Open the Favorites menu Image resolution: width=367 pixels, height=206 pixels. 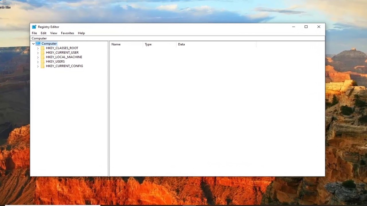pyautogui.click(x=67, y=33)
